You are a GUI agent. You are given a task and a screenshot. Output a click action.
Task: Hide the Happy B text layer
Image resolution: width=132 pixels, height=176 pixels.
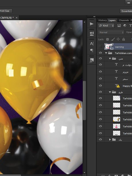pyautogui.click(x=100, y=85)
